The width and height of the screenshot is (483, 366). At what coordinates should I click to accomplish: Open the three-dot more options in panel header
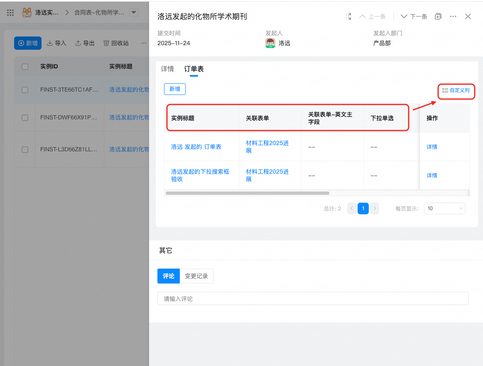click(x=453, y=17)
